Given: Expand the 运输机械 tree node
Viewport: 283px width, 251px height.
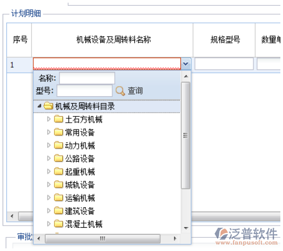Looking at the screenshot, I should (x=48, y=198).
